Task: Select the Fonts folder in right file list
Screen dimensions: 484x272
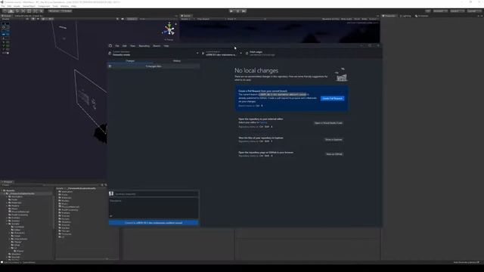Action: (64, 195)
